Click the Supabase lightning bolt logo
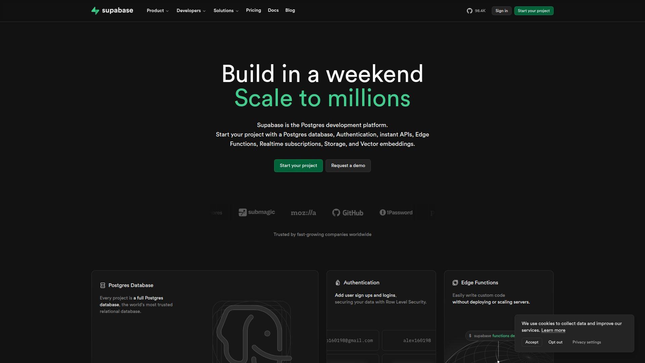The height and width of the screenshot is (363, 645). 95,11
